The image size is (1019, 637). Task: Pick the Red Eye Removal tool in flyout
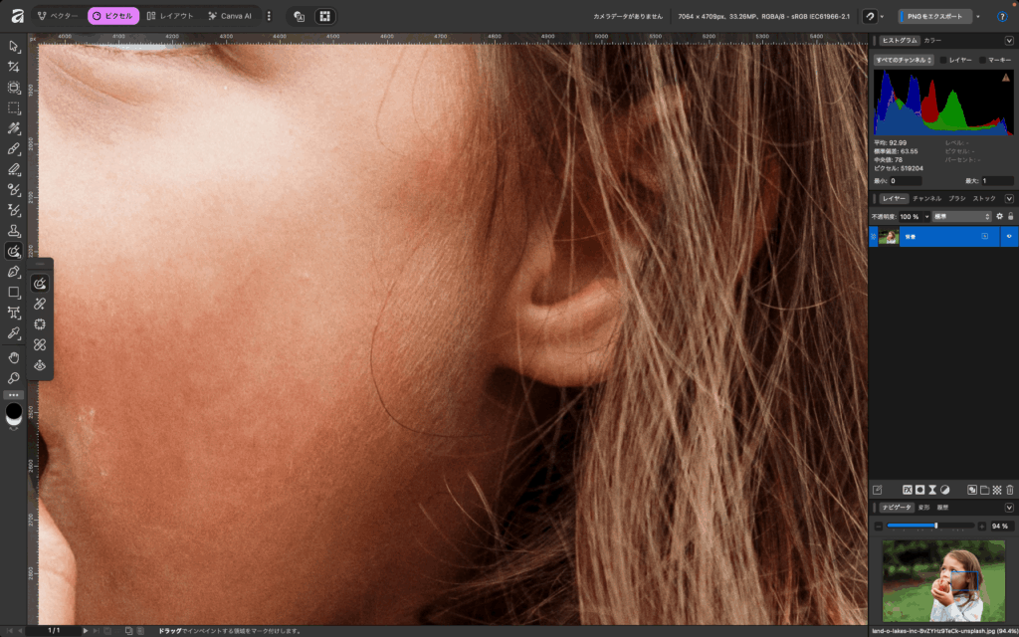40,365
